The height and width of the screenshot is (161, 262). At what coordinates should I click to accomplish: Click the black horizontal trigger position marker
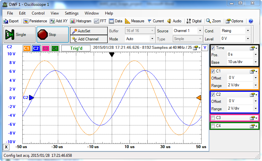click(x=112, y=55)
